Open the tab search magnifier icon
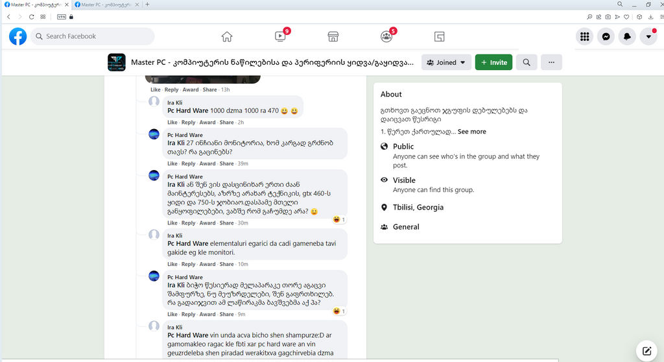The width and height of the screenshot is (664, 362). click(x=620, y=5)
